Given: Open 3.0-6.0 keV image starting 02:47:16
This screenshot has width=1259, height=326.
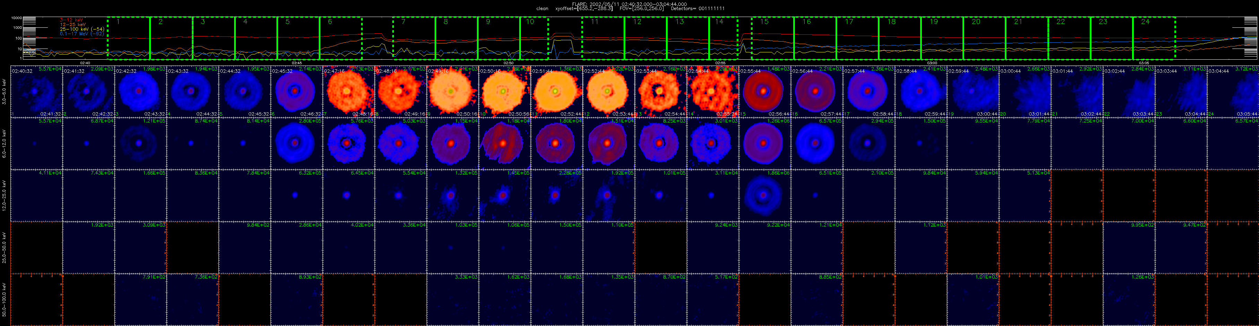Looking at the screenshot, I should tap(349, 92).
